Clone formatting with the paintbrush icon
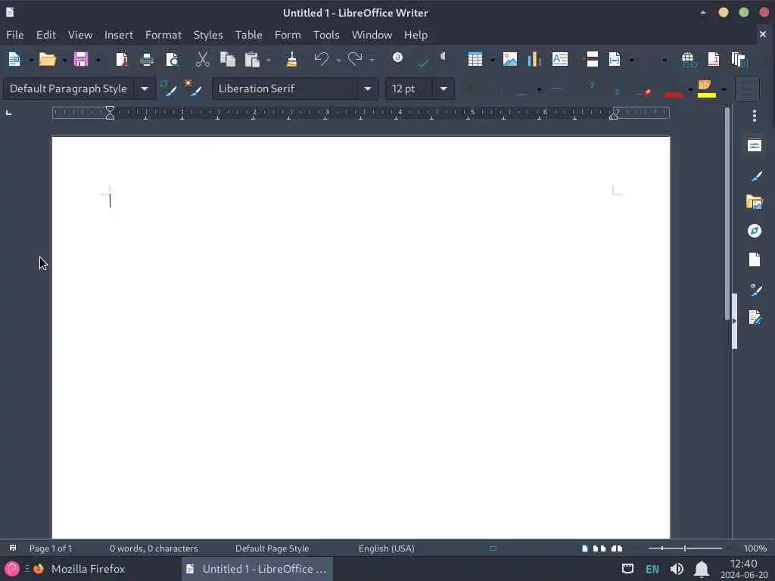The width and height of the screenshot is (775, 581). pyautogui.click(x=291, y=60)
